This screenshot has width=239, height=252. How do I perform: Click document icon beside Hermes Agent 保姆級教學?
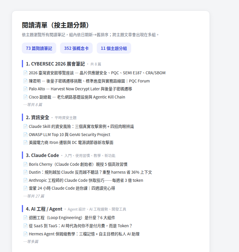pyautogui.click(x=25, y=234)
